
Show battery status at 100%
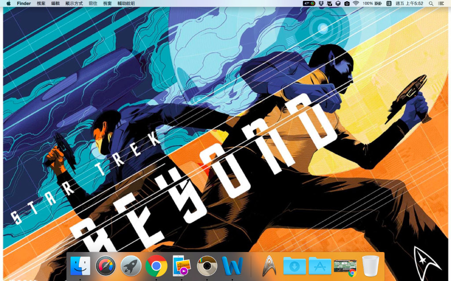click(x=372, y=4)
